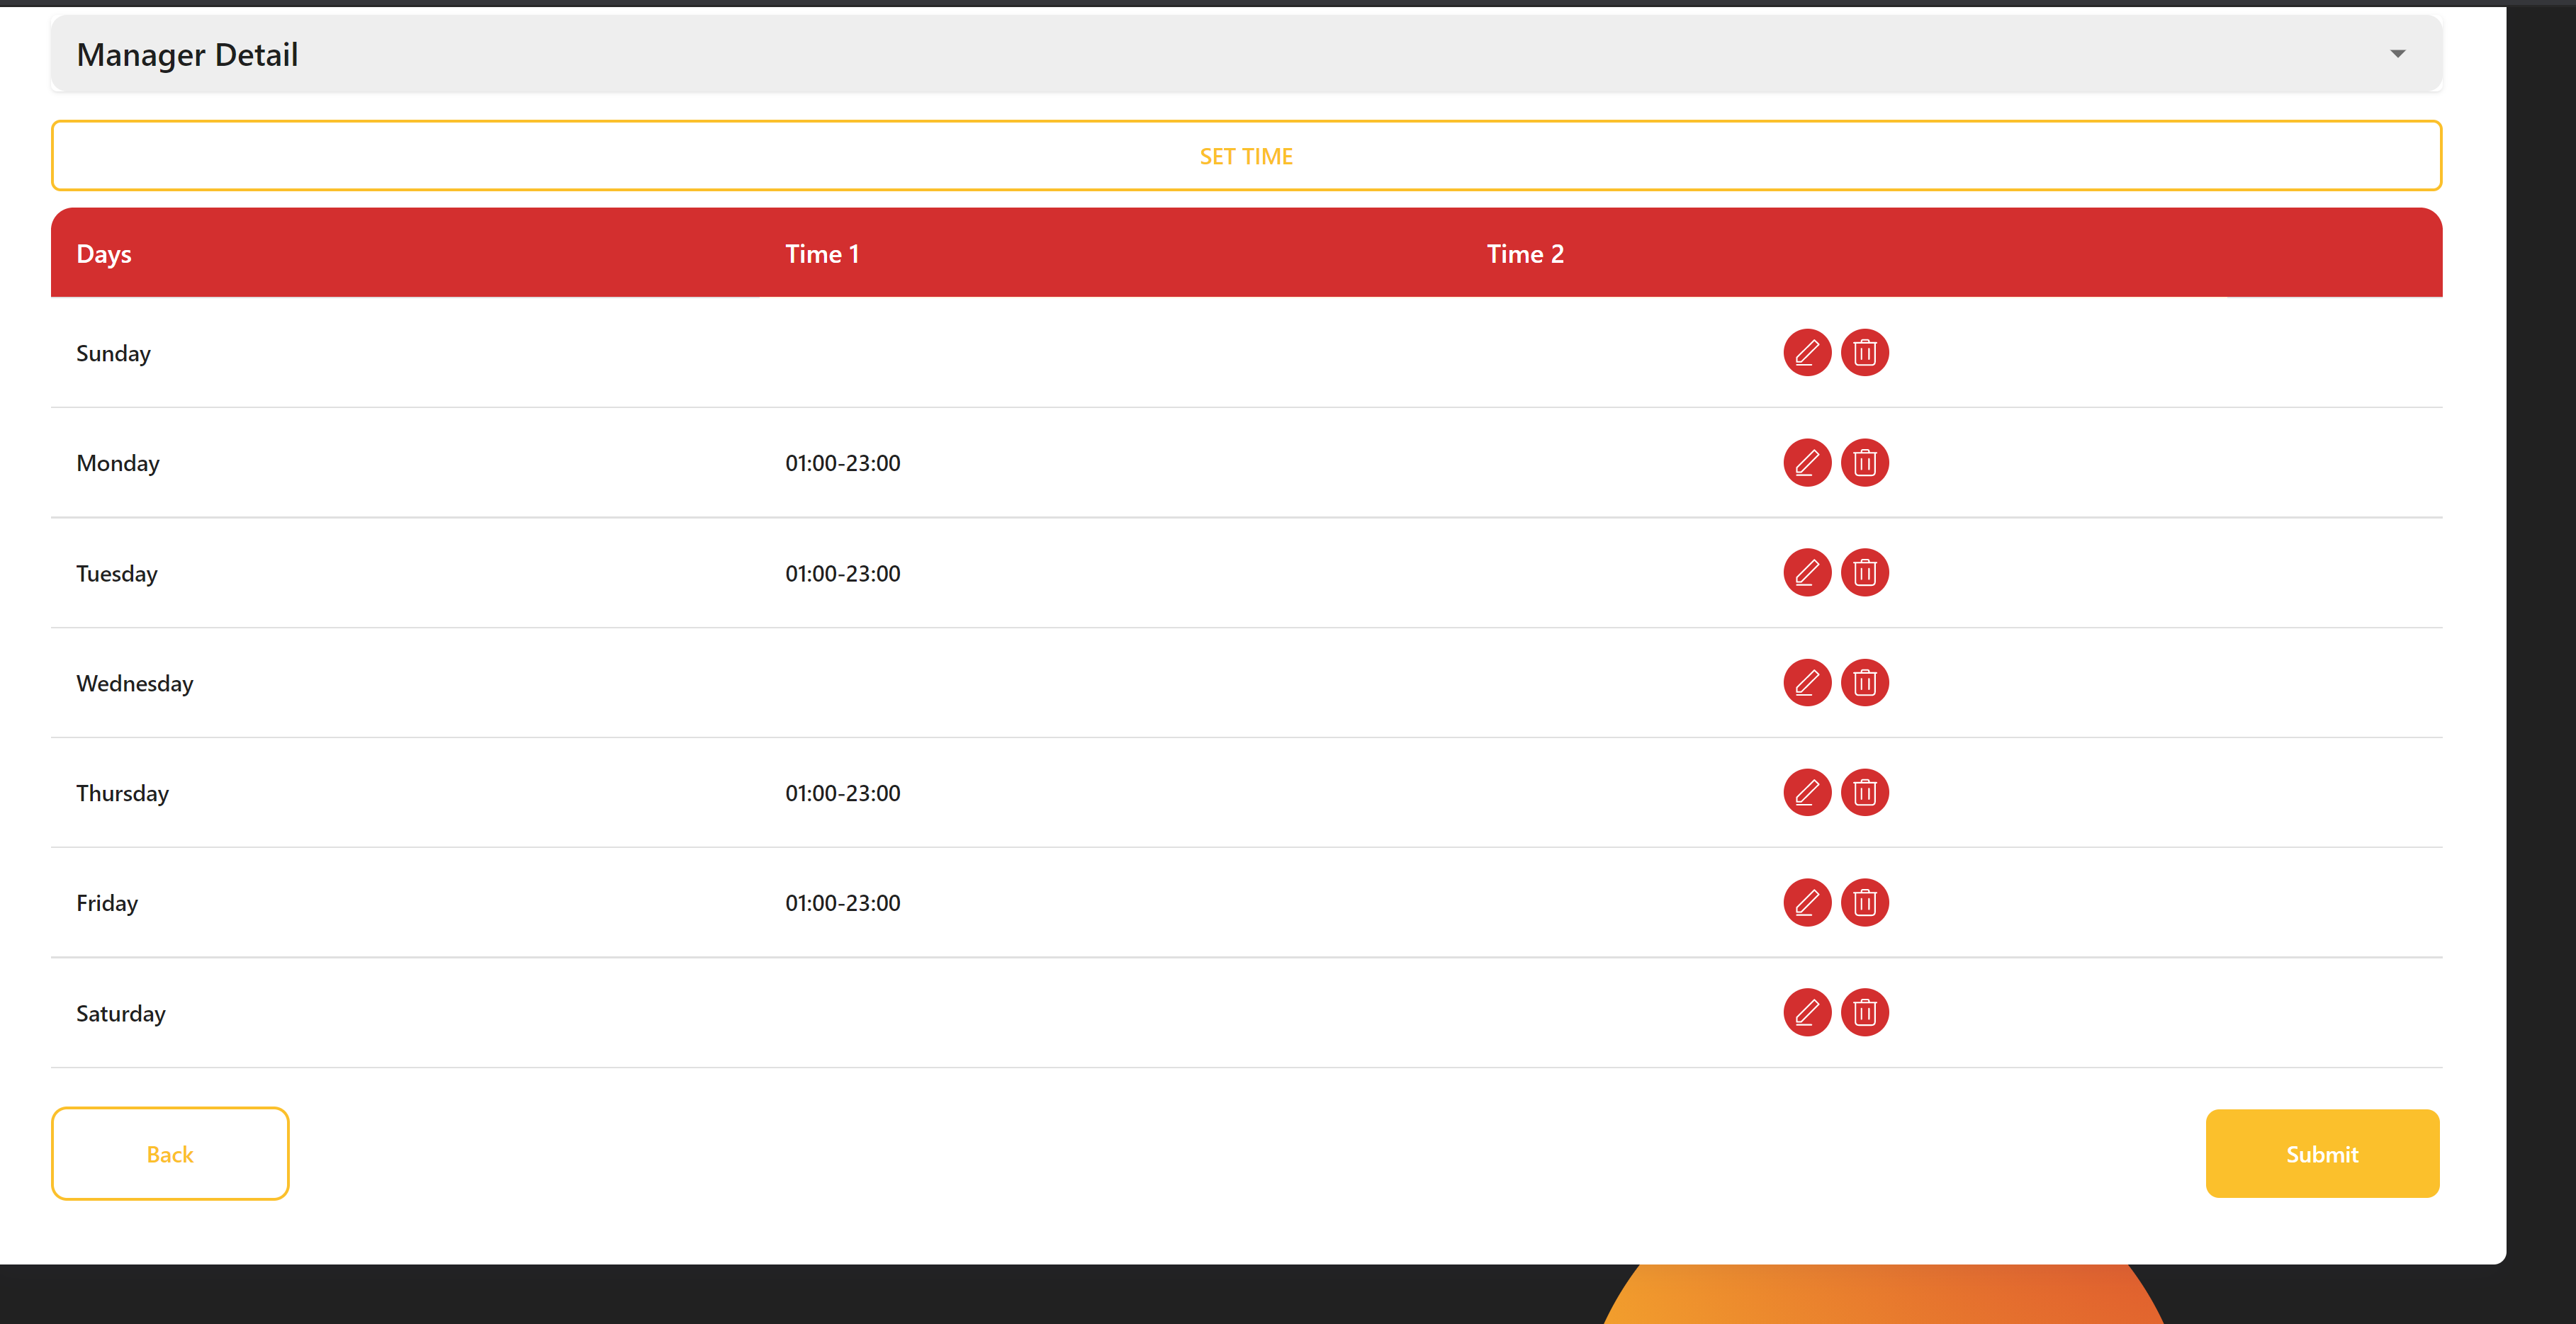Edit Monday time with pencil icon
2576x1324 pixels.
coord(1806,463)
